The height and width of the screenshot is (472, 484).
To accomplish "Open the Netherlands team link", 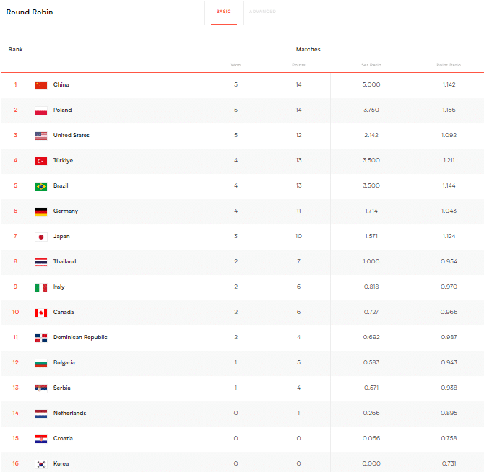I will 69,414.
